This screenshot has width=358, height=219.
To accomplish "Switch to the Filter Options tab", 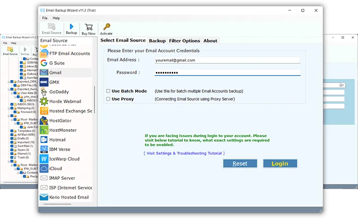I will 184,41.
